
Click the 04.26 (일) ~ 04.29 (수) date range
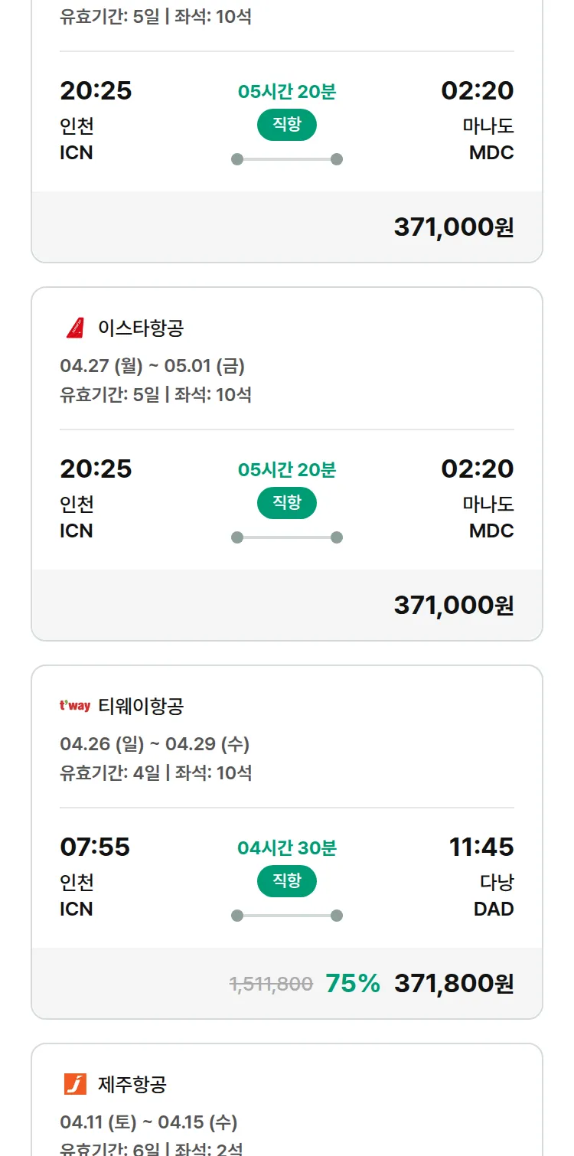155,744
